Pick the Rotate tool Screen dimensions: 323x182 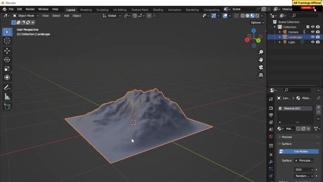pyautogui.click(x=7, y=60)
